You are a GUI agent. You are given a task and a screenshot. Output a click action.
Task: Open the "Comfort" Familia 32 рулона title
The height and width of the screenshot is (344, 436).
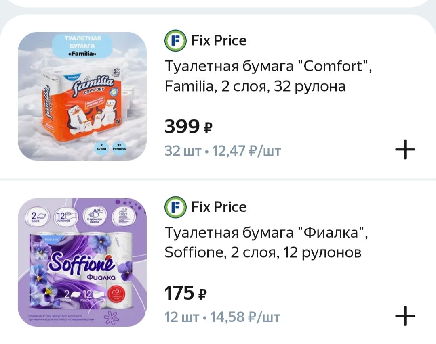pyautogui.click(x=268, y=76)
